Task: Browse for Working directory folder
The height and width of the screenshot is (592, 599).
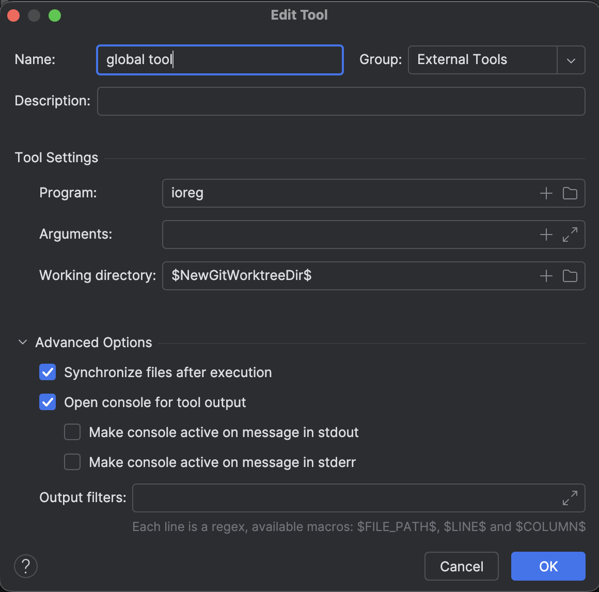Action: [570, 276]
